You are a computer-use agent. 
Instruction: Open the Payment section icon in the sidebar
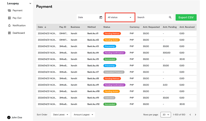[x=9, y=10]
